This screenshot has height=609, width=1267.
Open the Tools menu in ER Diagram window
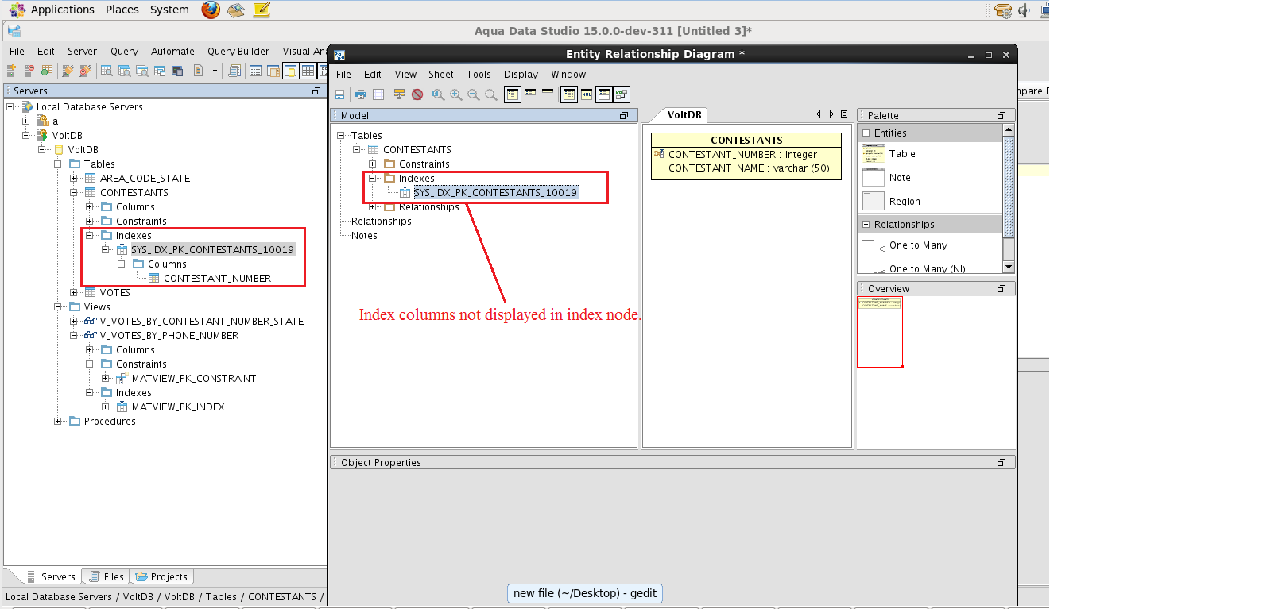[479, 75]
